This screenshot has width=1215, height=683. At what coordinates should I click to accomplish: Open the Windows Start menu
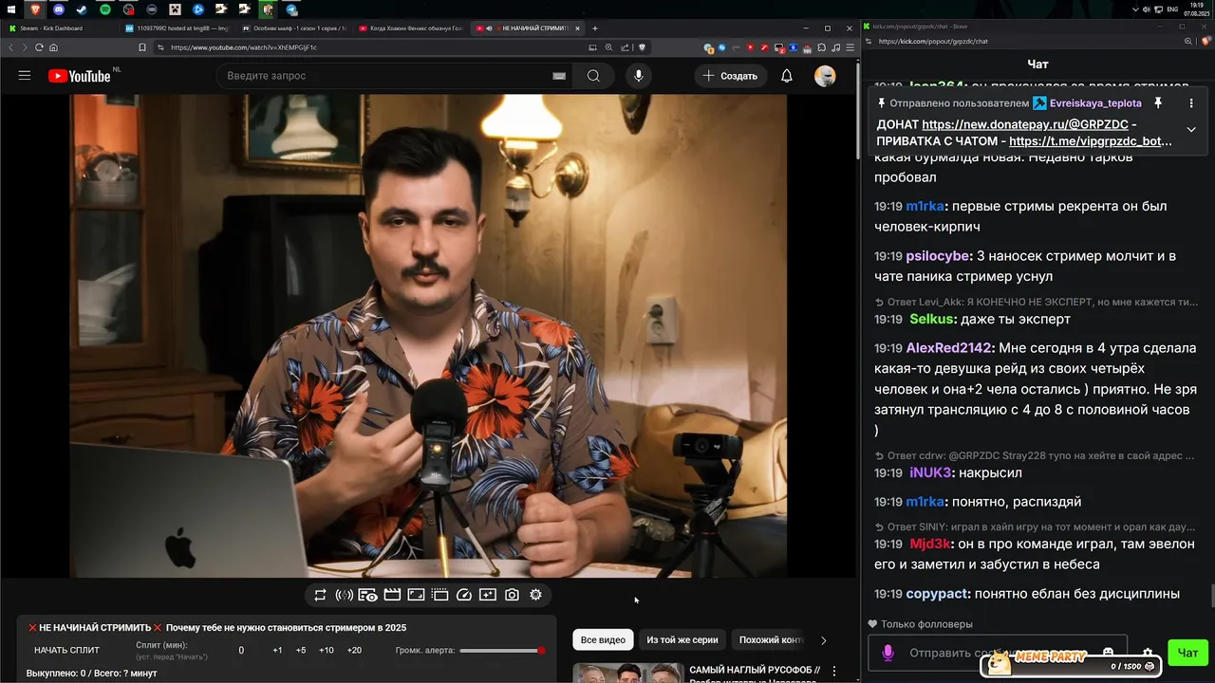coord(10,9)
